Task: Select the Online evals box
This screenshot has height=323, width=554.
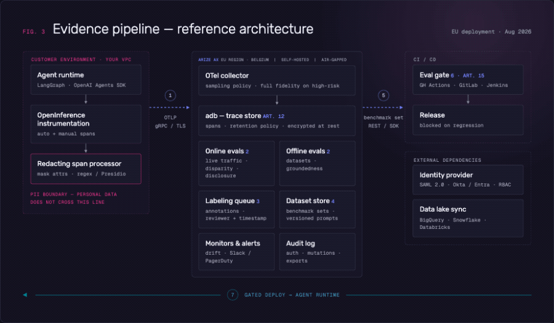Action: coord(236,164)
